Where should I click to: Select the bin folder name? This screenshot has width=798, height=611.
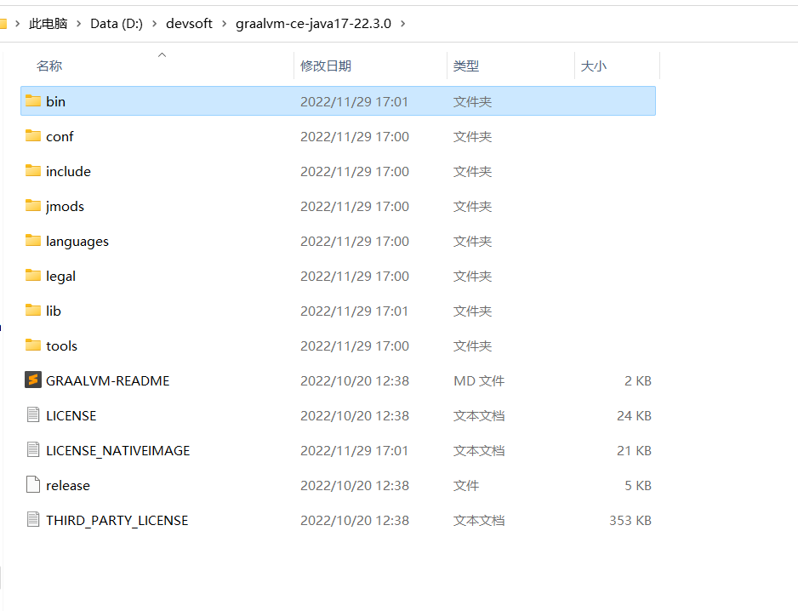[x=55, y=101]
